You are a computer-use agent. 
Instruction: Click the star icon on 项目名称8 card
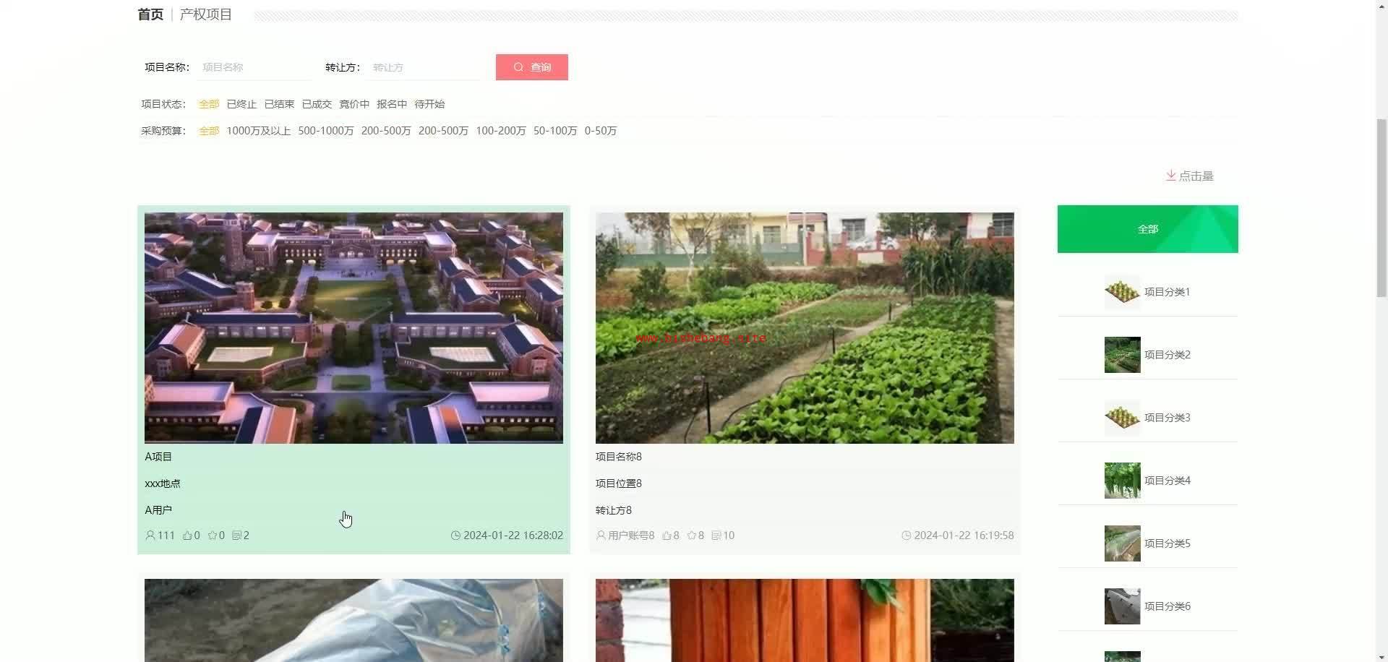[692, 536]
